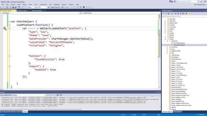Click the Refresh icon in Solution Explorer
The height and width of the screenshot is (116, 207).
(x=178, y=14)
